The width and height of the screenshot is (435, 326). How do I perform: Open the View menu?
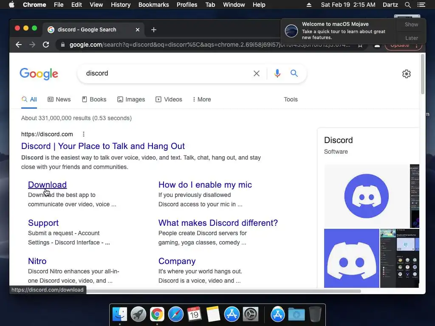96,5
